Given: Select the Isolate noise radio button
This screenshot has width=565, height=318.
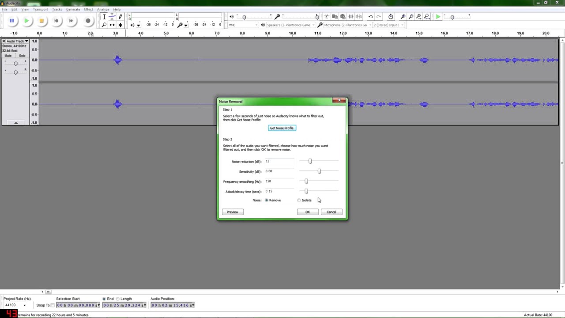Looking at the screenshot, I should (x=299, y=201).
